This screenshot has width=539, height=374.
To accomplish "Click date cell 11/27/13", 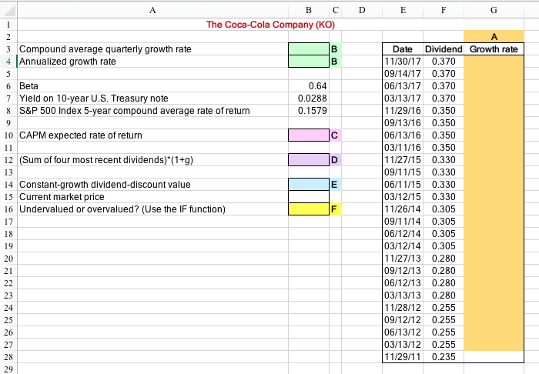I will tap(403, 259).
